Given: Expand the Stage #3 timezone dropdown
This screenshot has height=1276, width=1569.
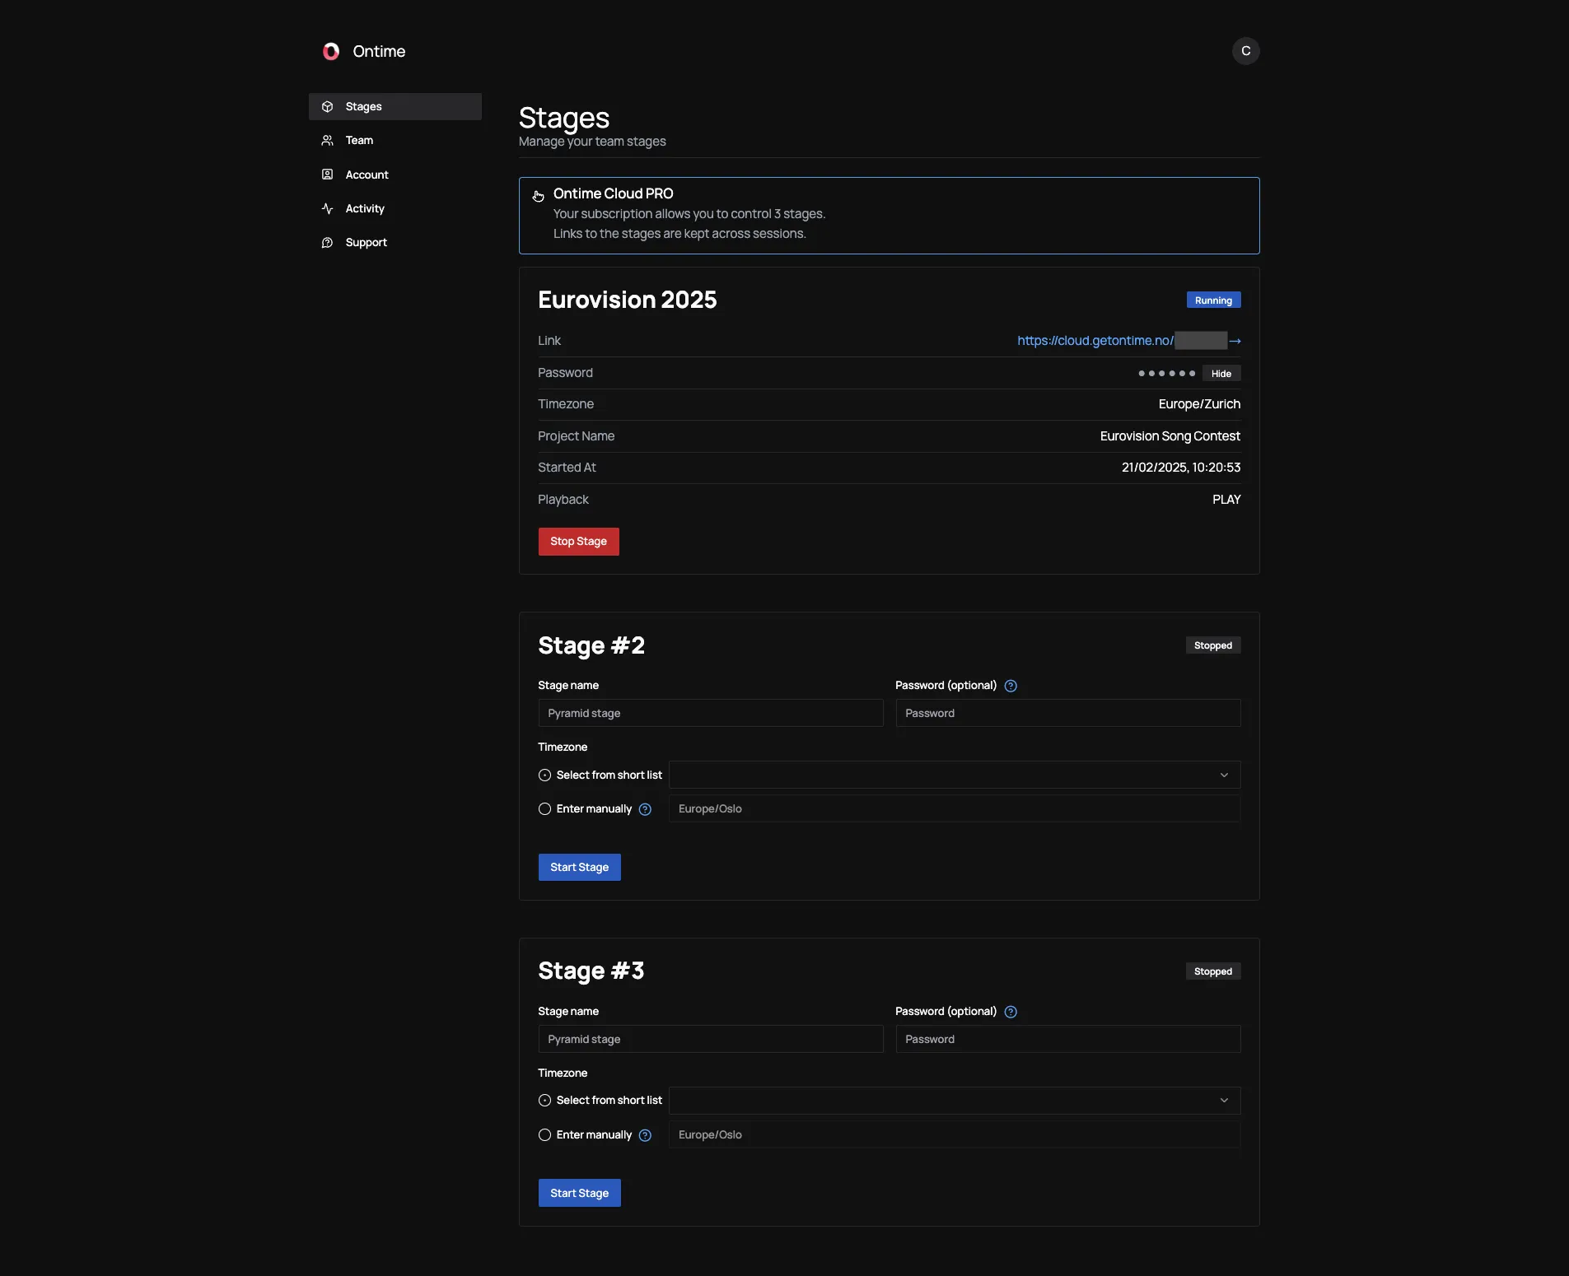Looking at the screenshot, I should point(1223,1100).
